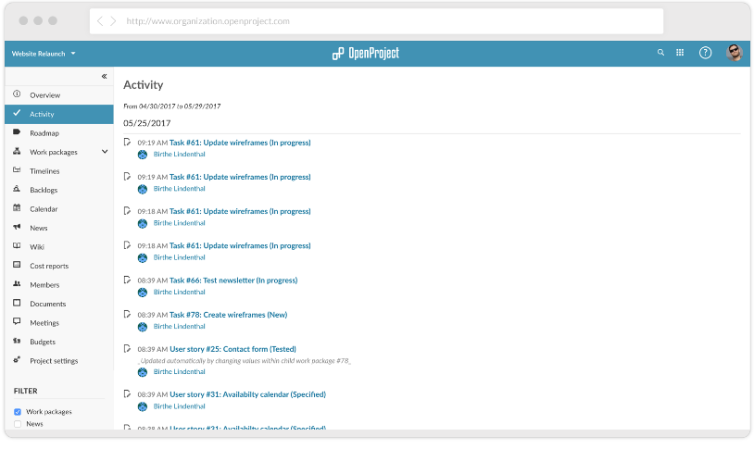Open the search magnifier in header
This screenshot has height=449, width=754.
[x=660, y=53]
